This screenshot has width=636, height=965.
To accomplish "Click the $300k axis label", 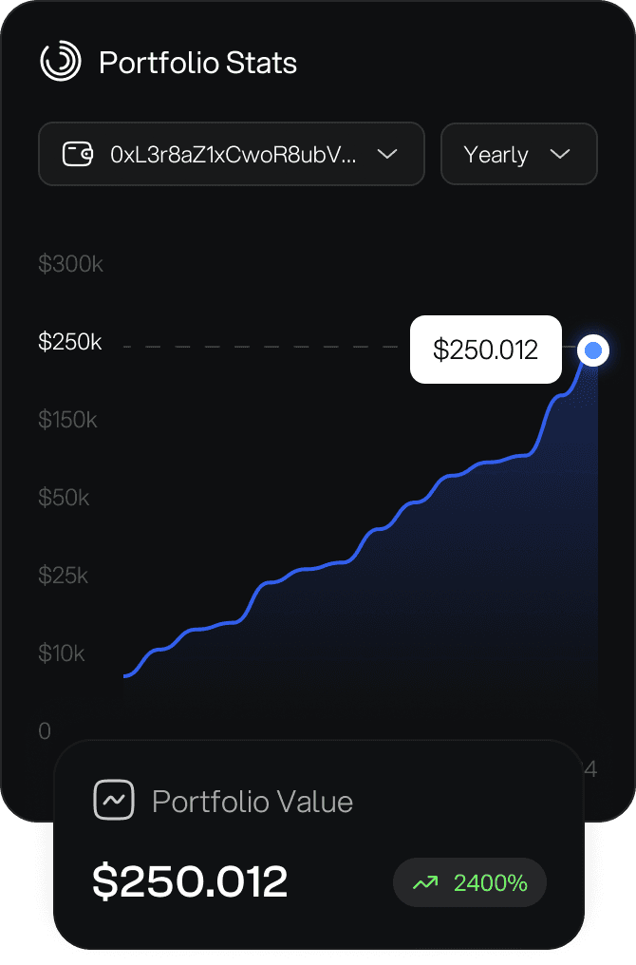I will point(70,264).
